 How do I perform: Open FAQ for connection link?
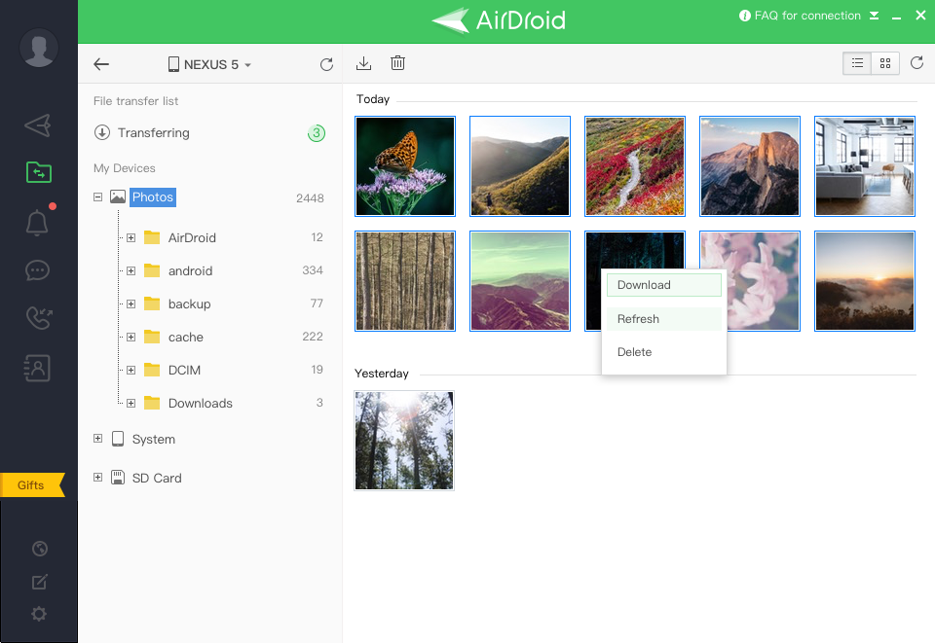(800, 16)
